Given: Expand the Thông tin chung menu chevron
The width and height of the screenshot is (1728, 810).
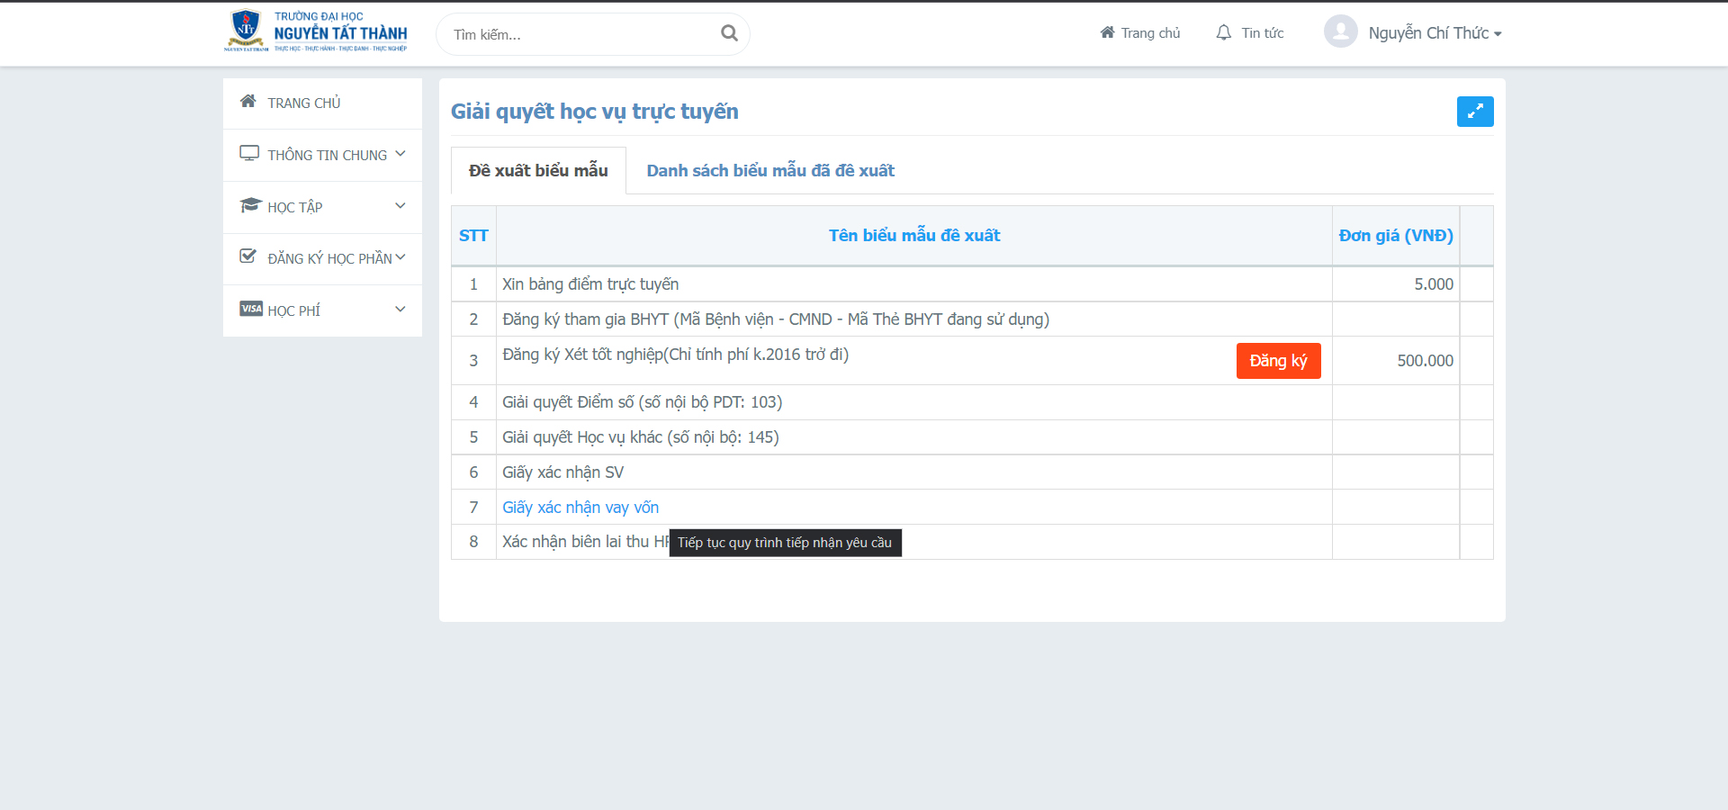Looking at the screenshot, I should click(x=400, y=154).
